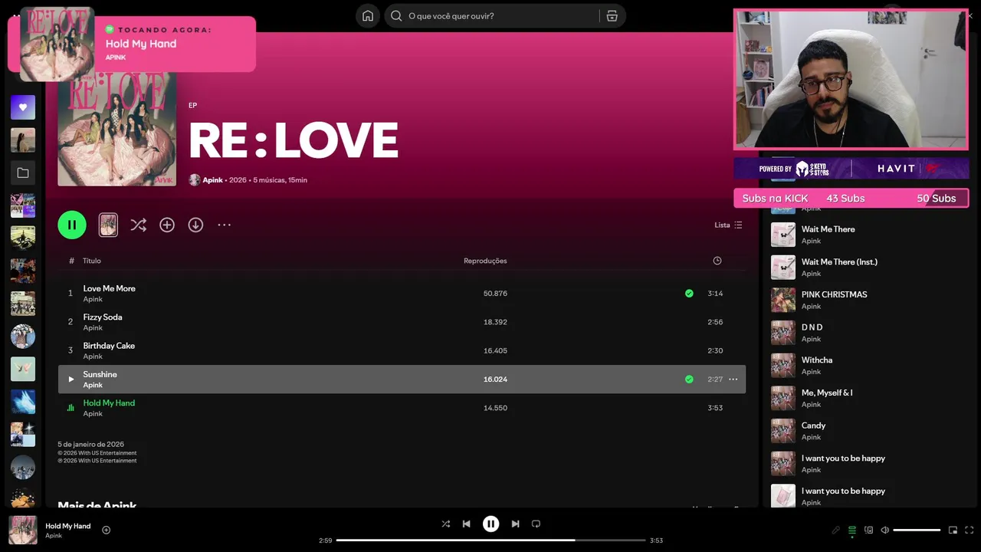Open Apink artist link under Fizzy Soda
Screen dimensions: 981x552
coord(93,328)
